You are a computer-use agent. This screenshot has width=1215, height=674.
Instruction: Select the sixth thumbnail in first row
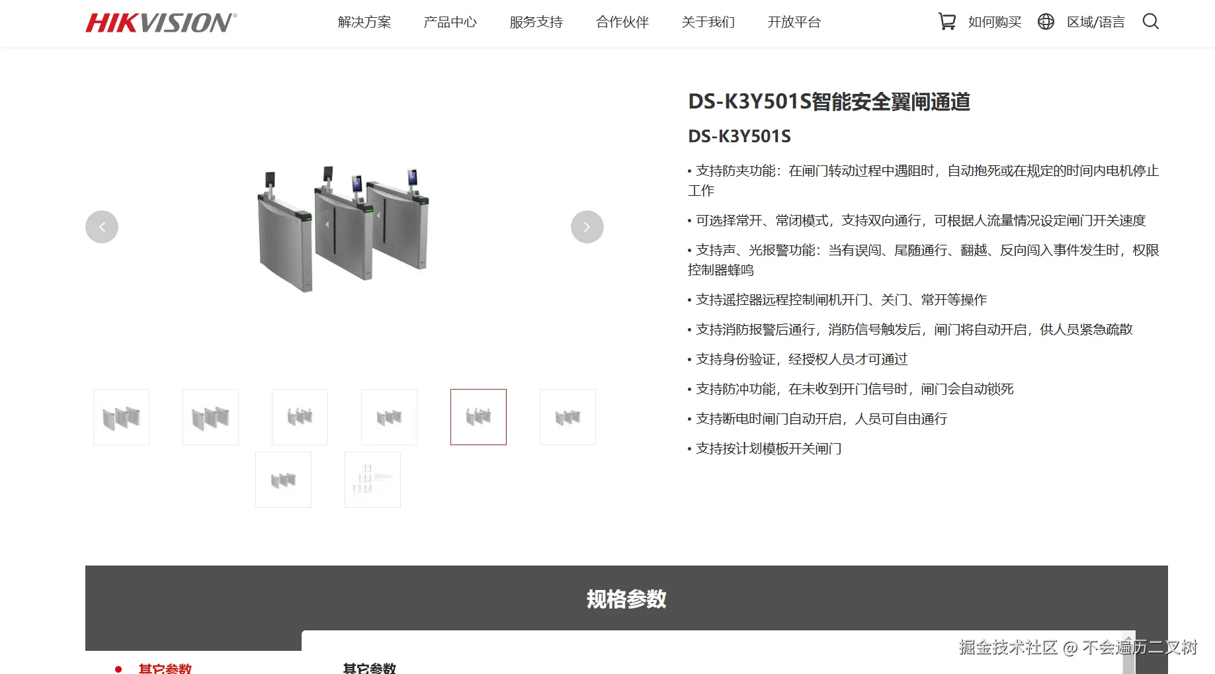(567, 417)
